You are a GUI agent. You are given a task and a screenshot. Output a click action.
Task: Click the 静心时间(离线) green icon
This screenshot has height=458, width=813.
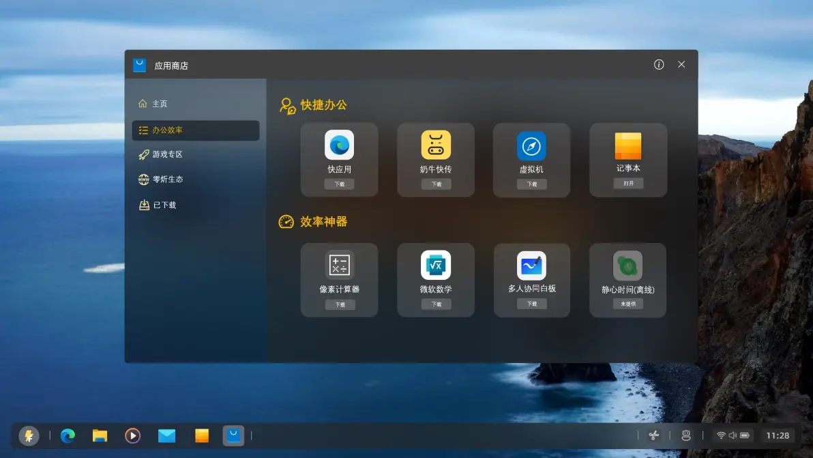(628, 266)
